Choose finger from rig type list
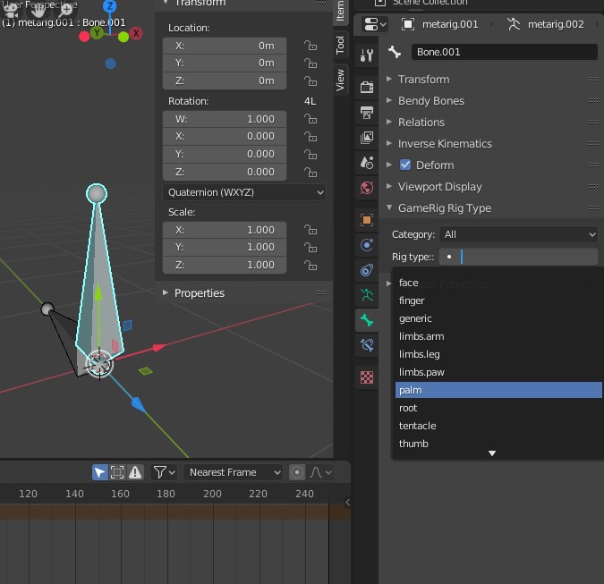This screenshot has height=584, width=604. pos(498,300)
